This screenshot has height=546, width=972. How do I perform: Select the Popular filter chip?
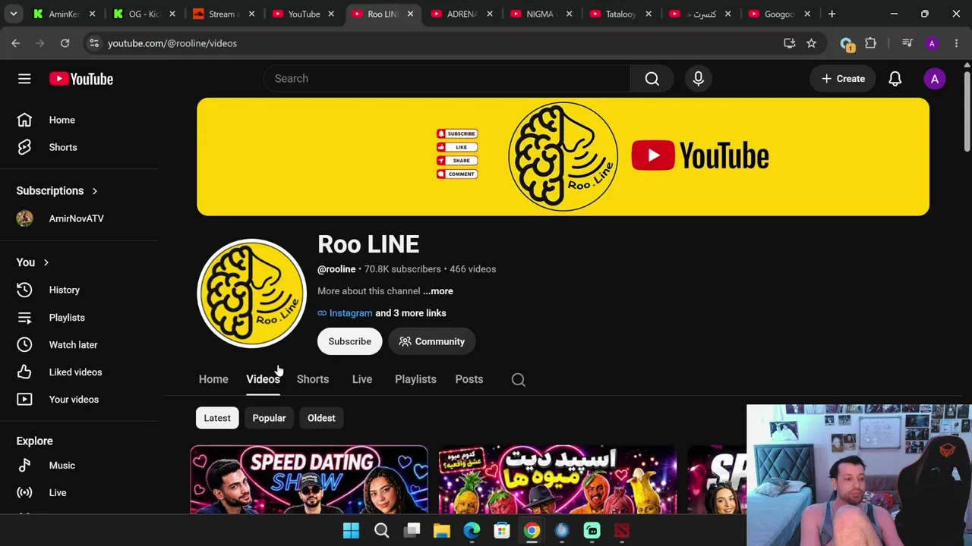[269, 418]
